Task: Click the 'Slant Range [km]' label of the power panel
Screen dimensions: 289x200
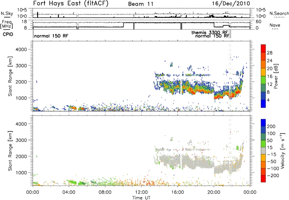Action: tap(10, 76)
